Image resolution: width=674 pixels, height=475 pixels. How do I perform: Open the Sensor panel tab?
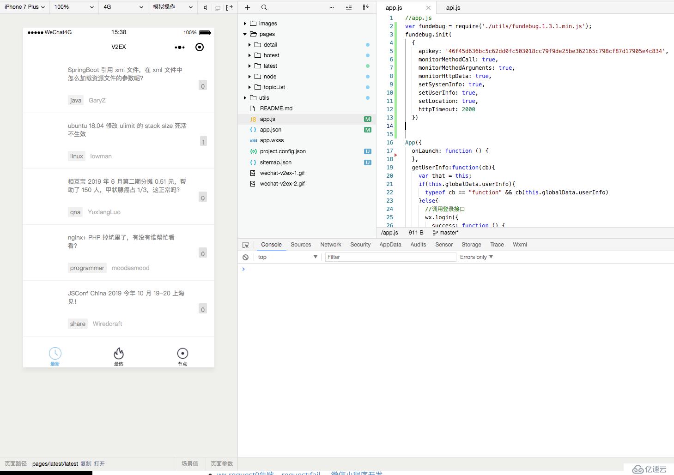(444, 245)
